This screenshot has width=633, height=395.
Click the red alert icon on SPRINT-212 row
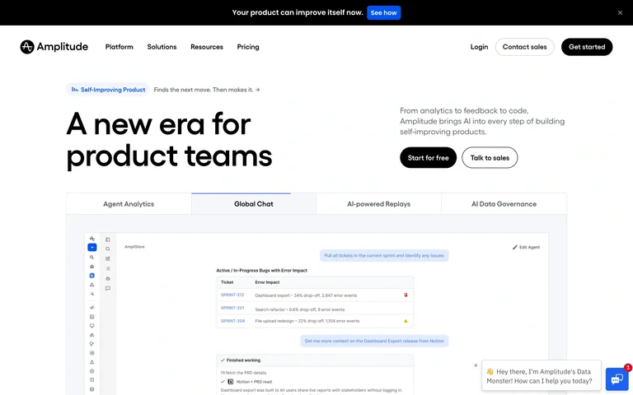pyautogui.click(x=406, y=295)
